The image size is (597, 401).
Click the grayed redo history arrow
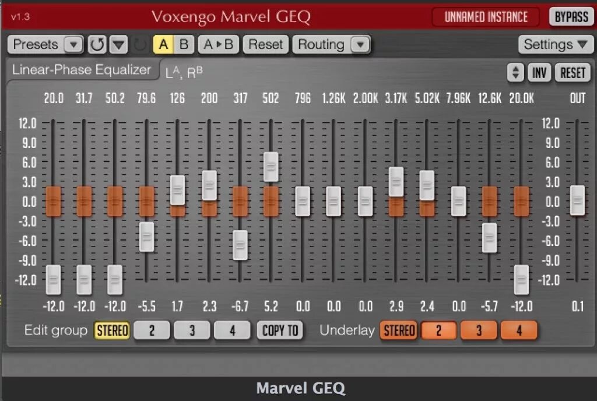140,44
